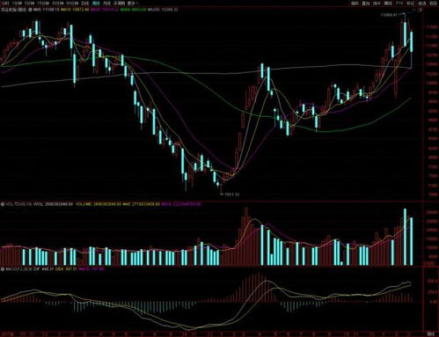439x337 pixels.
Task: Click the period button at bottom-right corner
Action: pos(430,333)
